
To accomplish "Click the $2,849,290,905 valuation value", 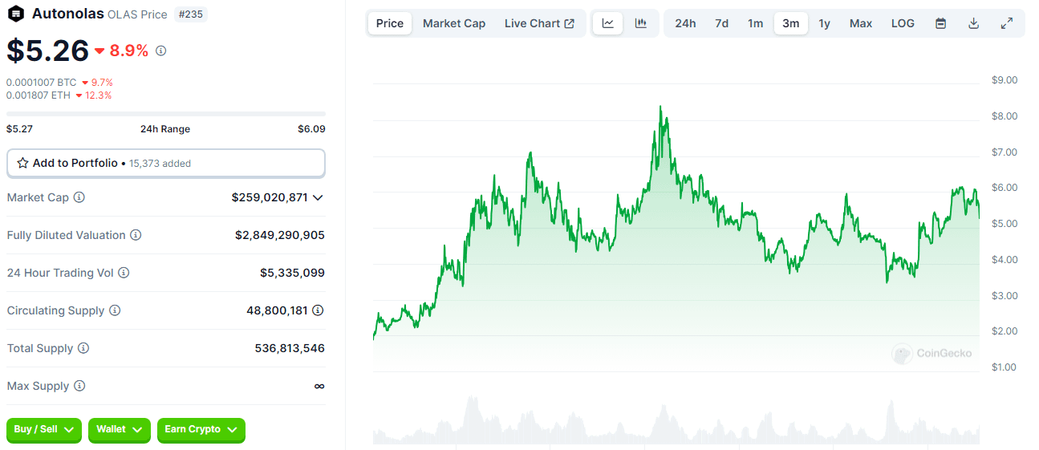I will tap(280, 235).
